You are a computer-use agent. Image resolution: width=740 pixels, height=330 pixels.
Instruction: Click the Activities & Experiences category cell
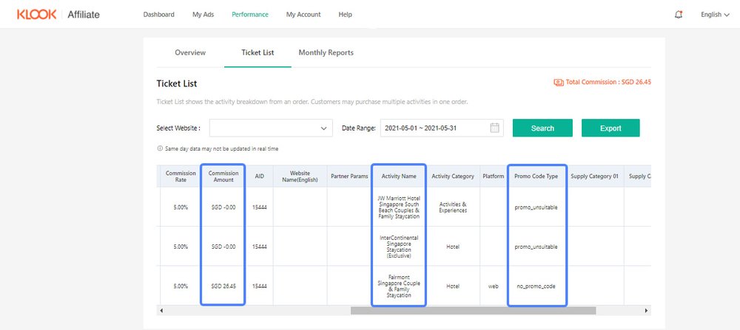coord(453,207)
